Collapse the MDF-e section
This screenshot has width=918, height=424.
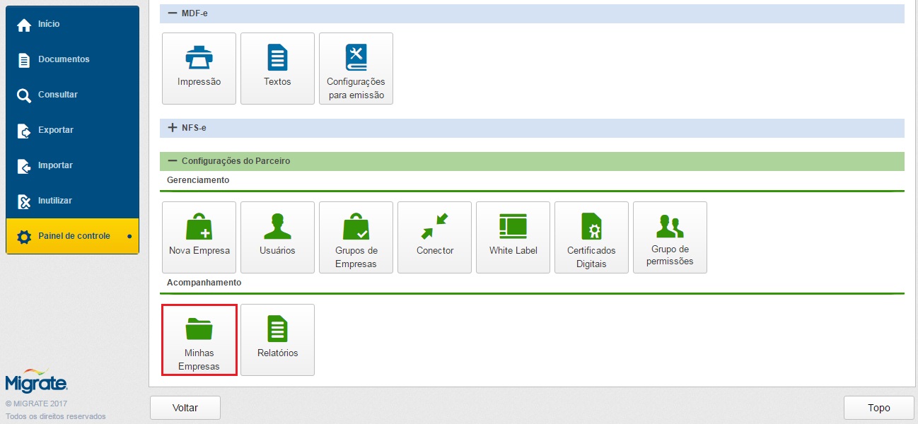pos(172,13)
